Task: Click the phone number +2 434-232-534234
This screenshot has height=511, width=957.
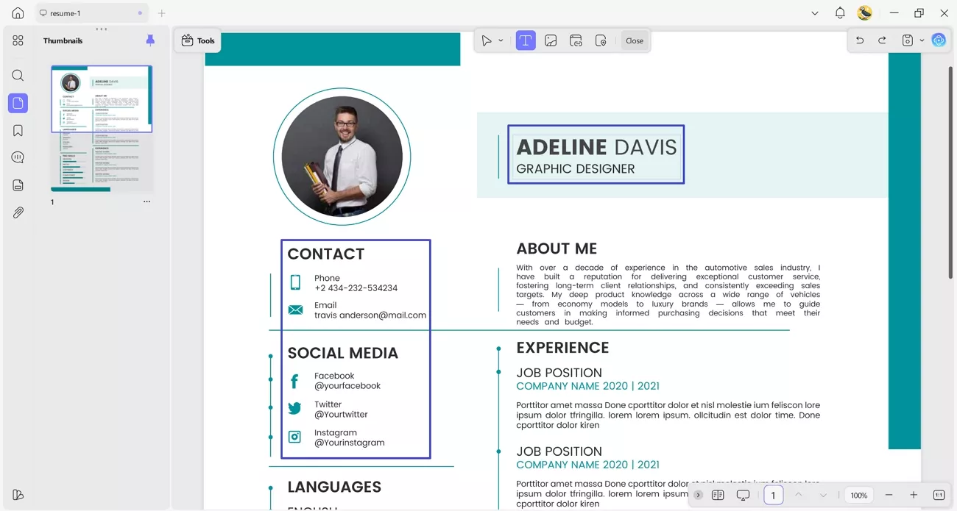Action: (356, 288)
